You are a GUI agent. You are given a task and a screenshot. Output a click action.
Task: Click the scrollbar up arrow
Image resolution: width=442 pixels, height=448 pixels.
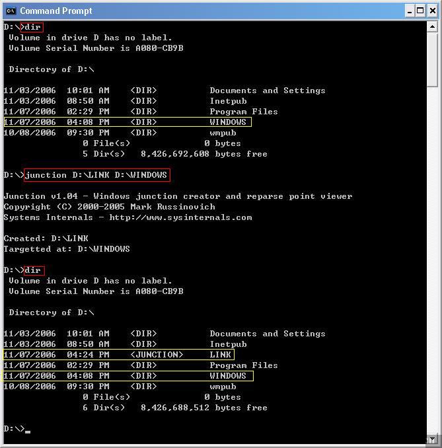pos(433,27)
